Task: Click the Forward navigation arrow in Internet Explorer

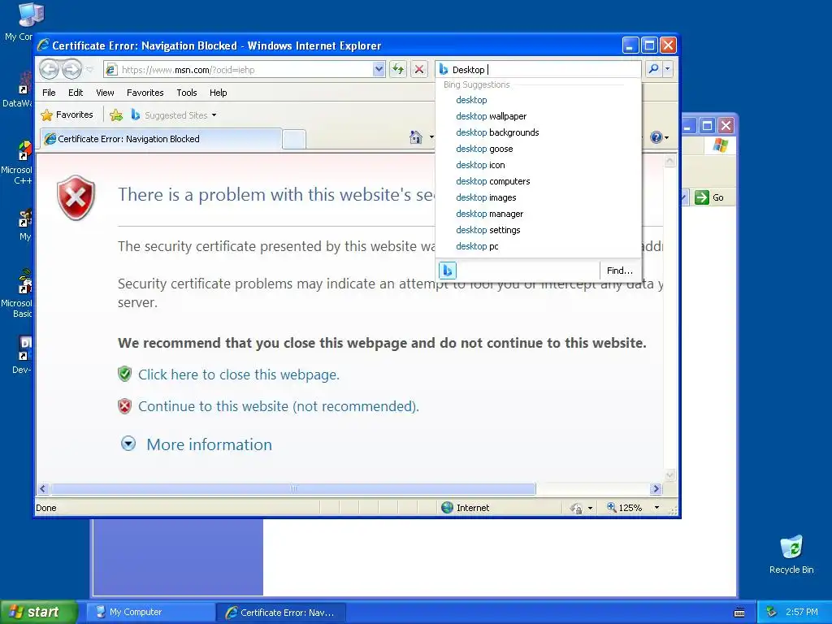Action: [71, 69]
